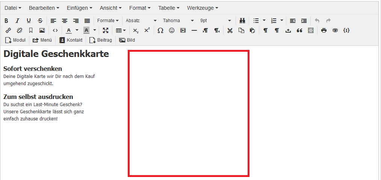Enable fullscreen editor mode
This screenshot has height=180, width=381.
(x=105, y=30)
